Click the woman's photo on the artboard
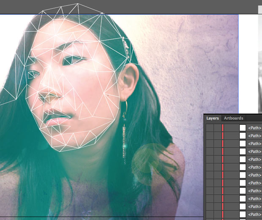This screenshot has width=262, height=220. (x=119, y=115)
